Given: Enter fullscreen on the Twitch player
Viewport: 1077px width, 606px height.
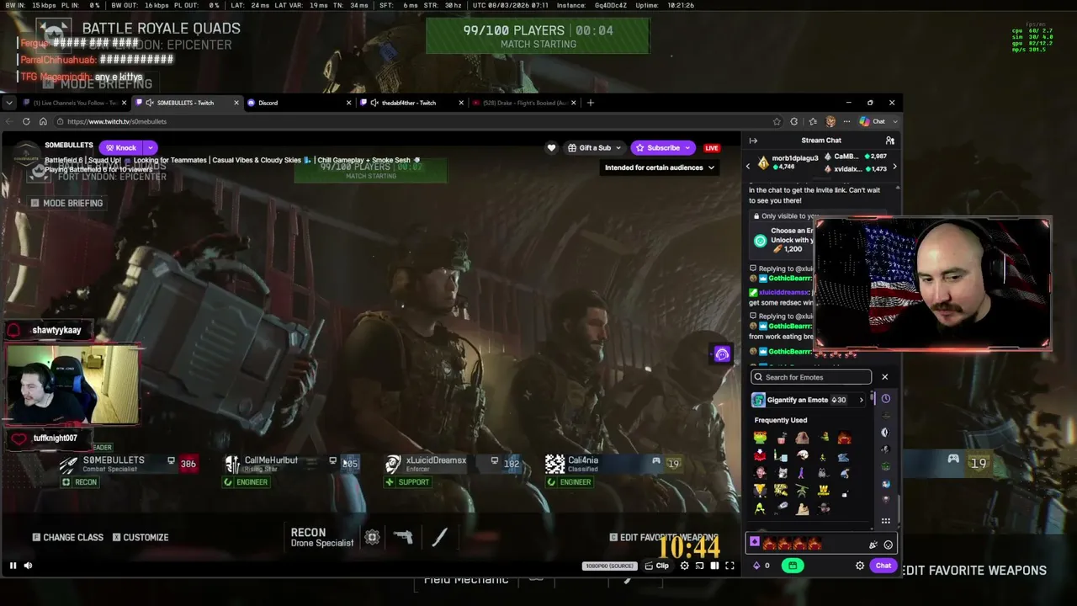Looking at the screenshot, I should pyautogui.click(x=729, y=566).
